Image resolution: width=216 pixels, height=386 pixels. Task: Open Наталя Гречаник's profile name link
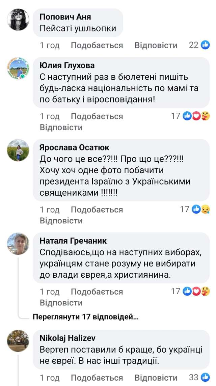[73, 241]
